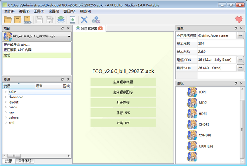
Task: Open the 工具(T) menu
Action: click(x=39, y=12)
